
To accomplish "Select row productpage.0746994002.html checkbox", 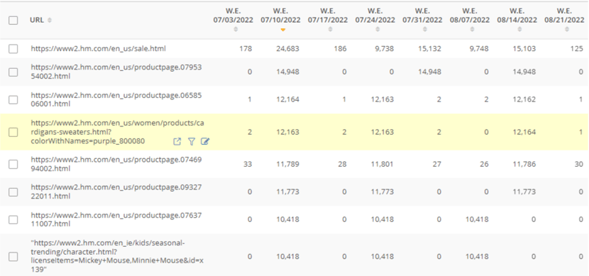I will coord(13,164).
